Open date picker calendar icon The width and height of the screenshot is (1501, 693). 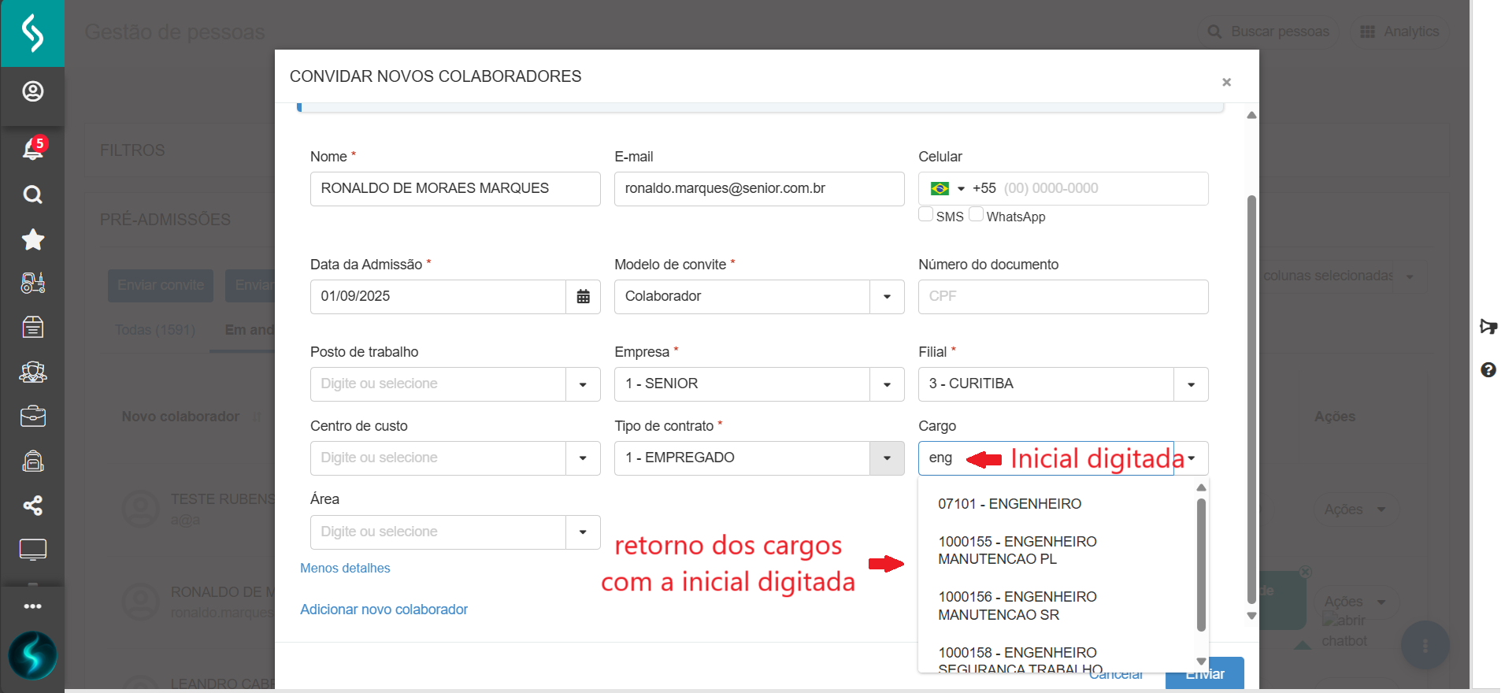(583, 297)
